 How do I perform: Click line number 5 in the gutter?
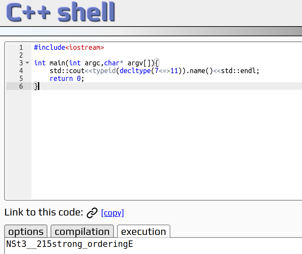(x=21, y=78)
